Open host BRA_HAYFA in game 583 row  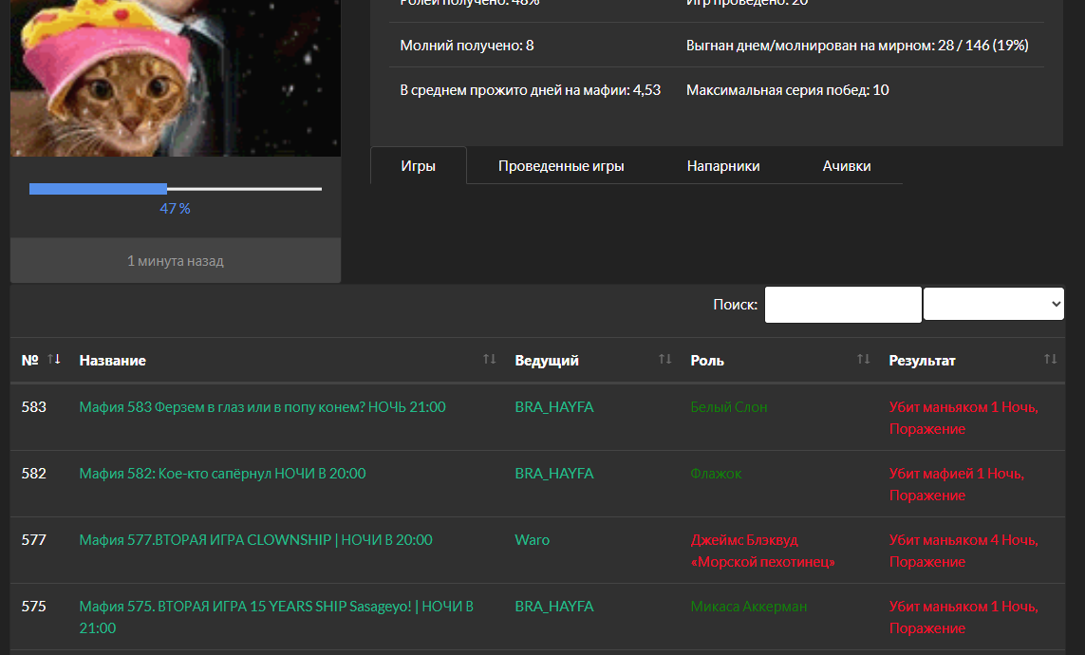coord(554,407)
